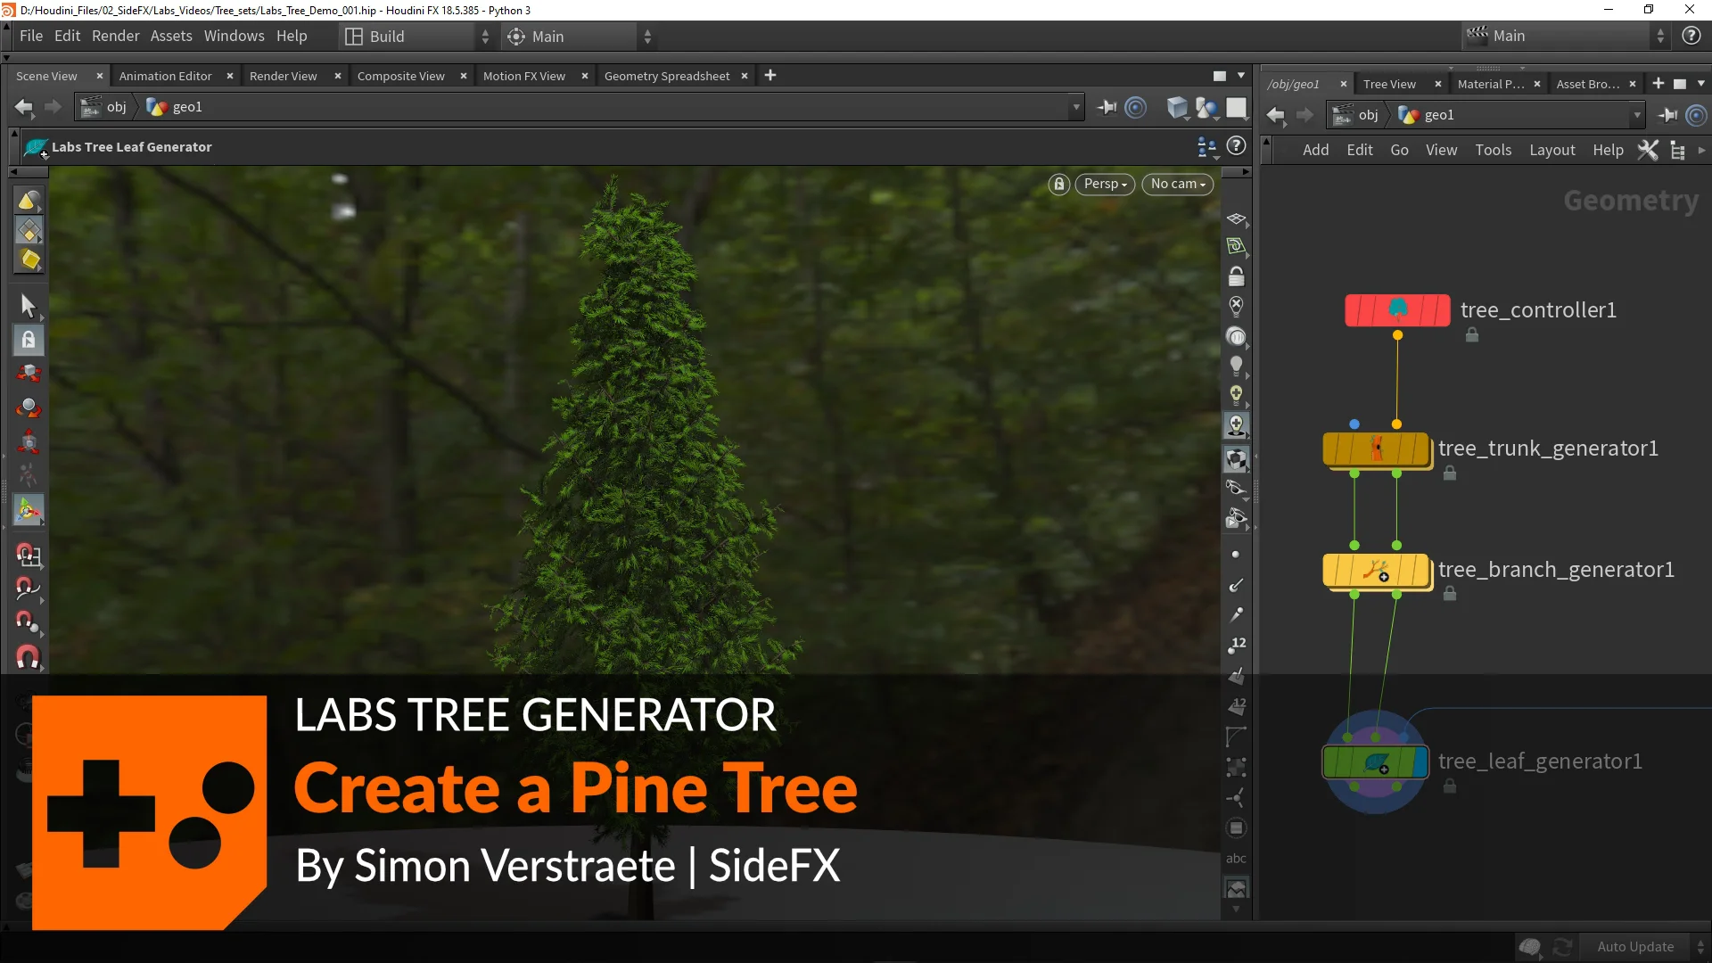Activate the Snap magnet tool in left toolbar
The height and width of the screenshot is (963, 1712).
click(28, 657)
